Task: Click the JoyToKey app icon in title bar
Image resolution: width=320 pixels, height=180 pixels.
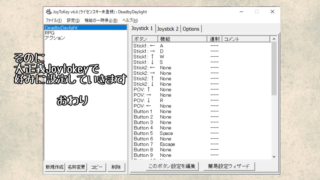Action: pos(48,12)
